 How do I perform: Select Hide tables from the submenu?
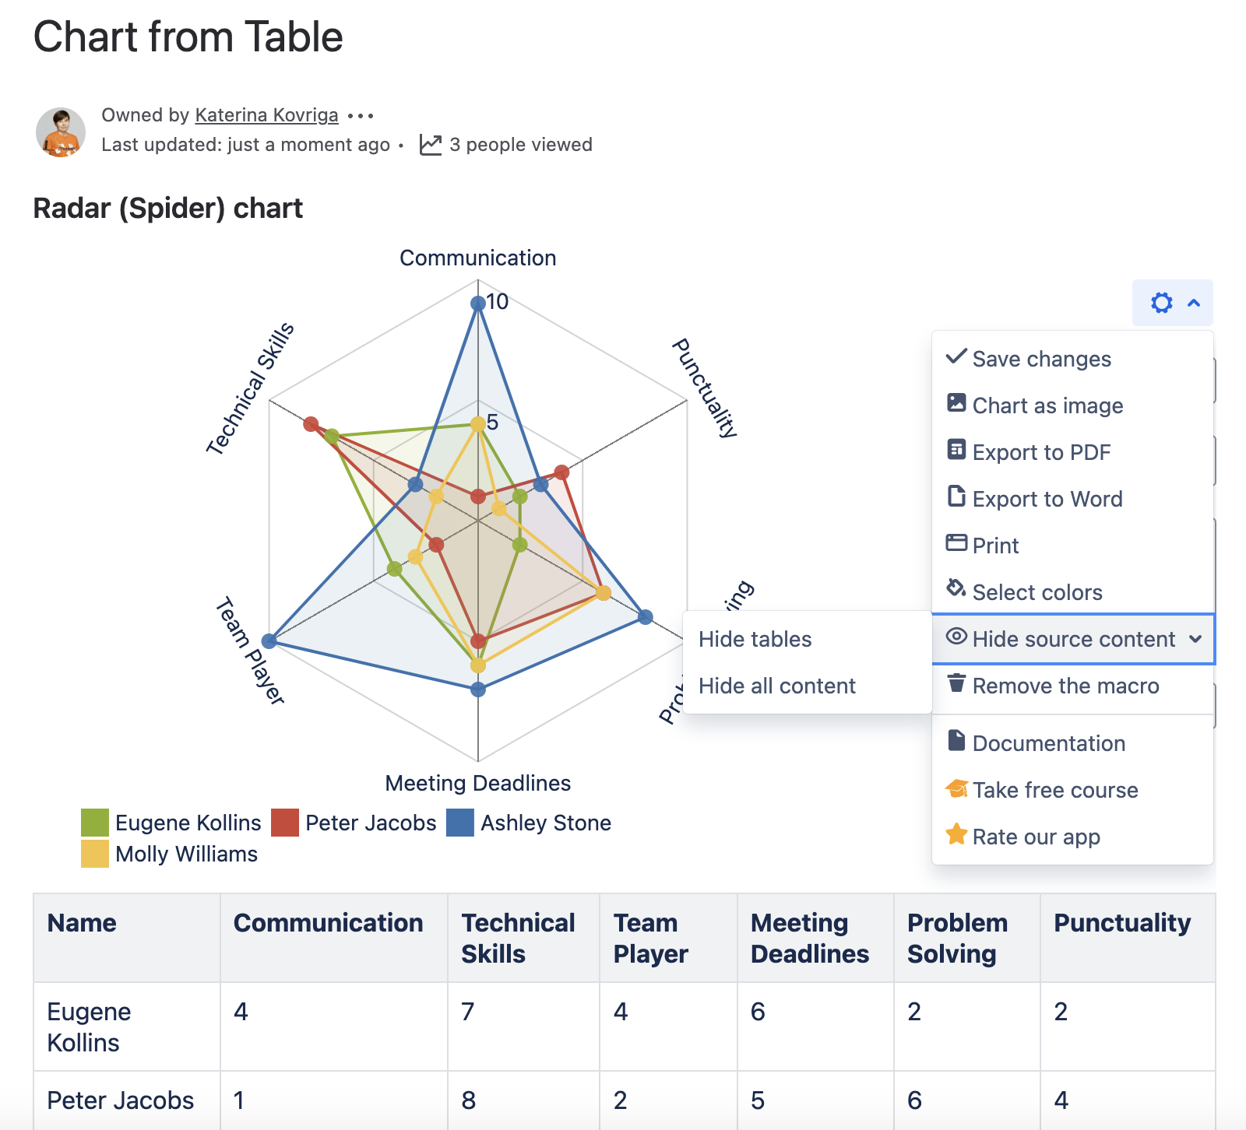tap(755, 639)
